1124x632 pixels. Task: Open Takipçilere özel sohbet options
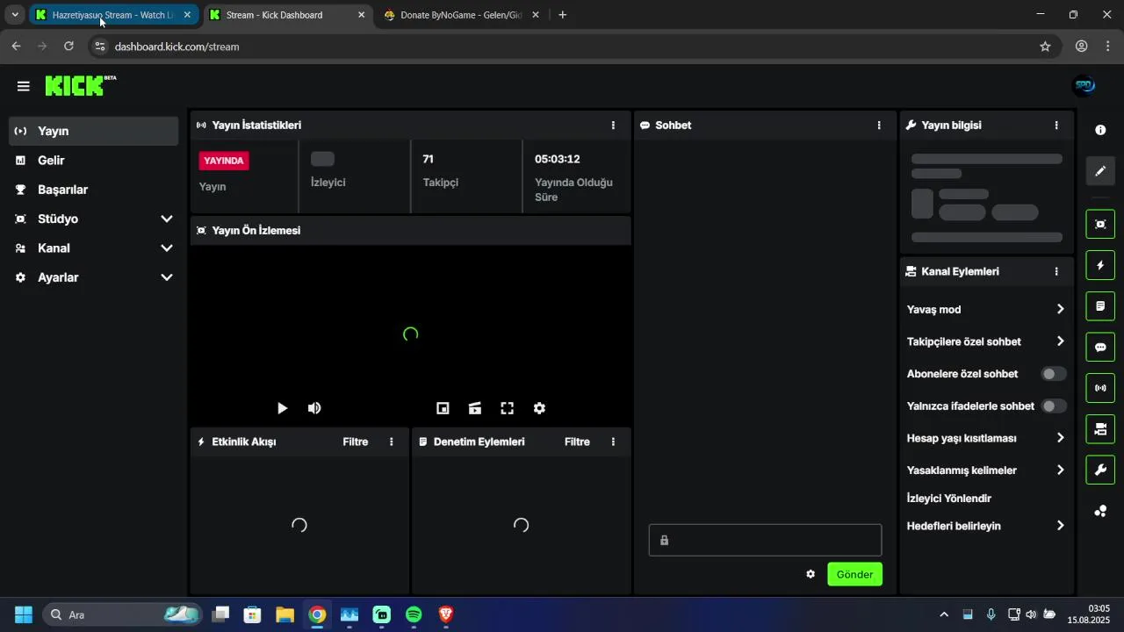click(x=986, y=341)
